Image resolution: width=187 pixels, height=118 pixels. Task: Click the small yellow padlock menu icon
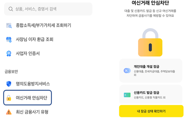tap(9, 98)
